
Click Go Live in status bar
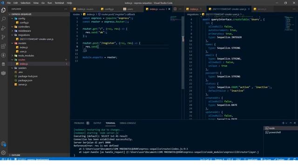(x=266, y=159)
